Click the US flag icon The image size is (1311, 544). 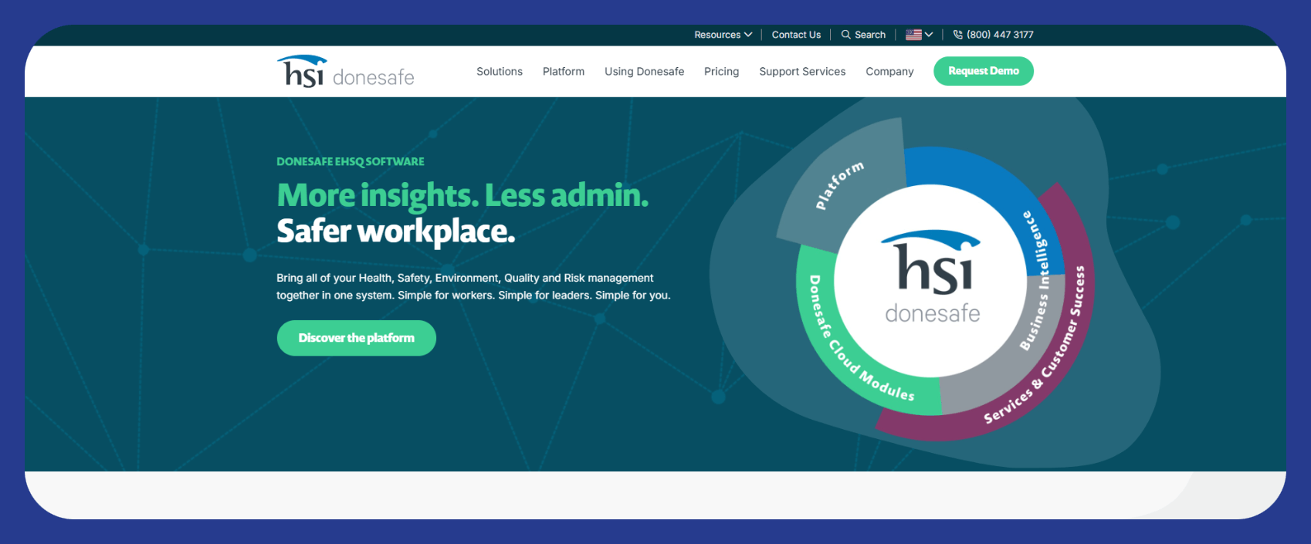913,35
